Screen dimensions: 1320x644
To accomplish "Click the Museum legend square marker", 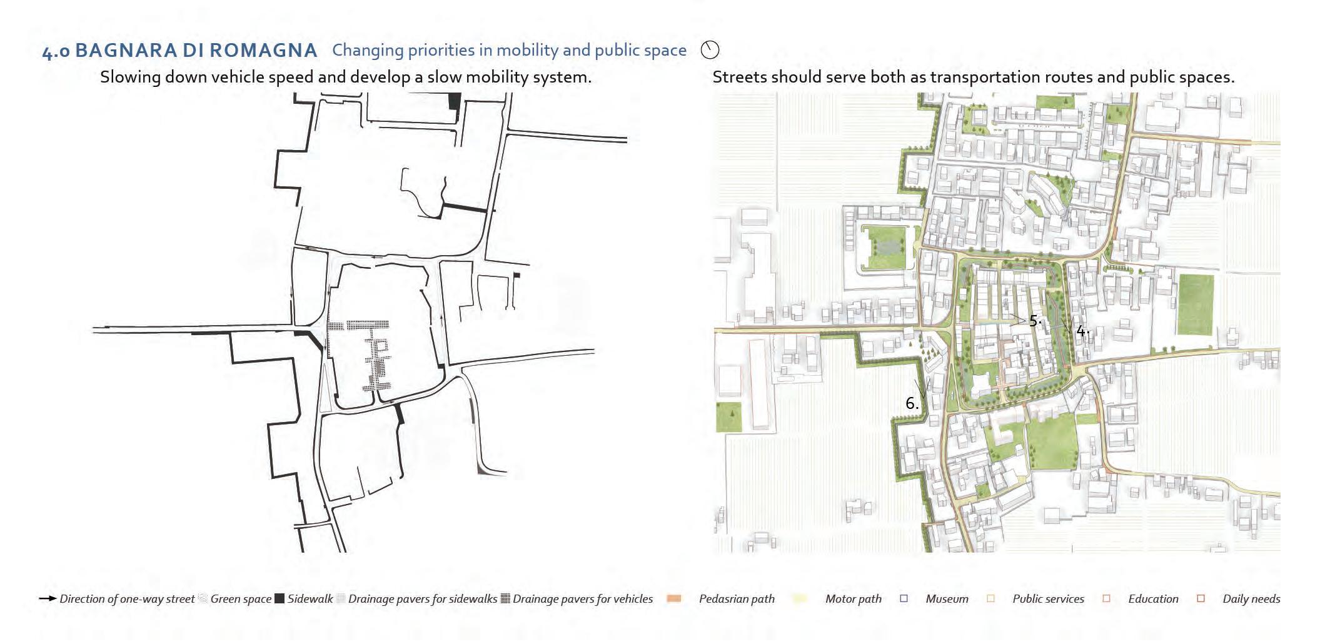I will point(904,598).
